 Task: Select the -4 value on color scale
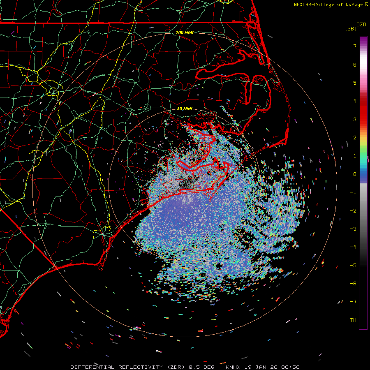coord(353,247)
